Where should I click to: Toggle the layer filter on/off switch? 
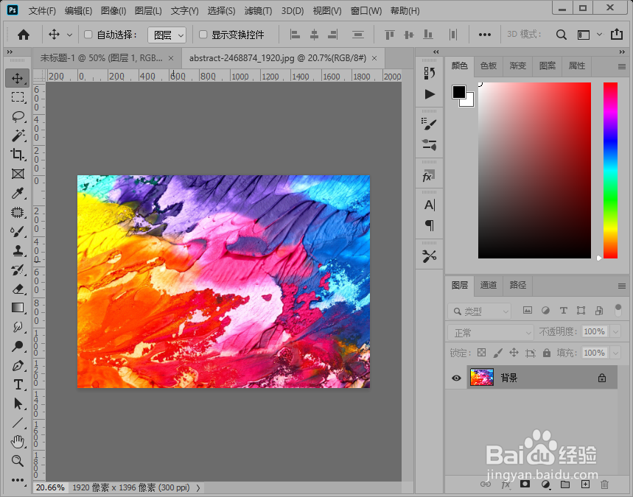pyautogui.click(x=618, y=310)
